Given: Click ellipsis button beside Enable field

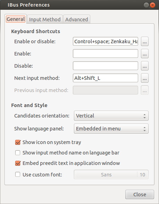Looking at the screenshot, I should (145, 54).
